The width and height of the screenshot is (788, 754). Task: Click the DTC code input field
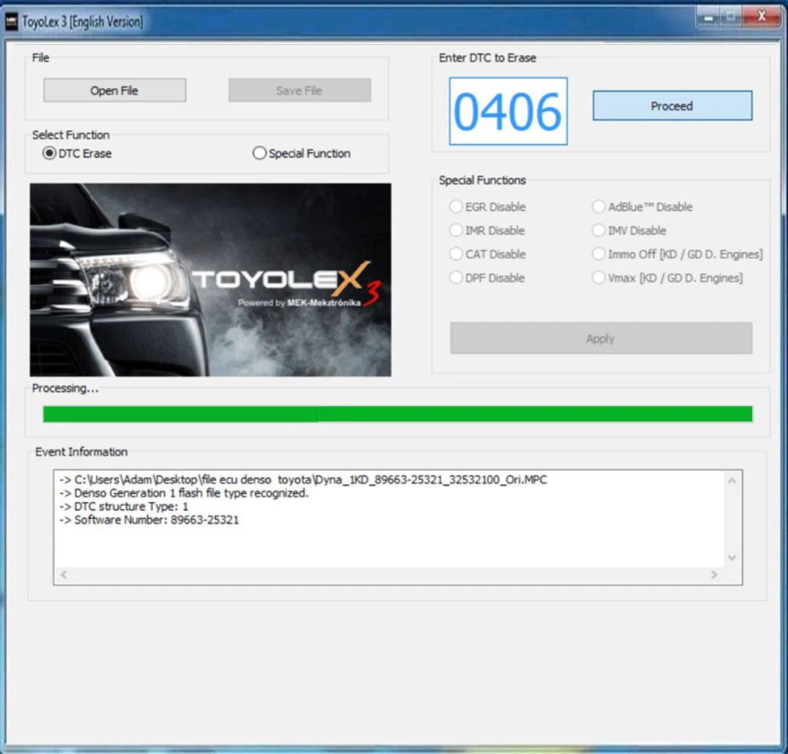[x=508, y=111]
